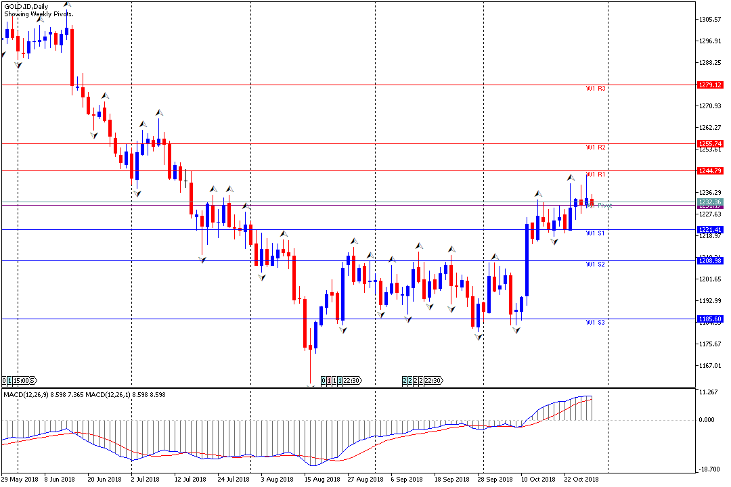Click the W1 S2 support label
This screenshot has width=731, height=487.
(596, 264)
